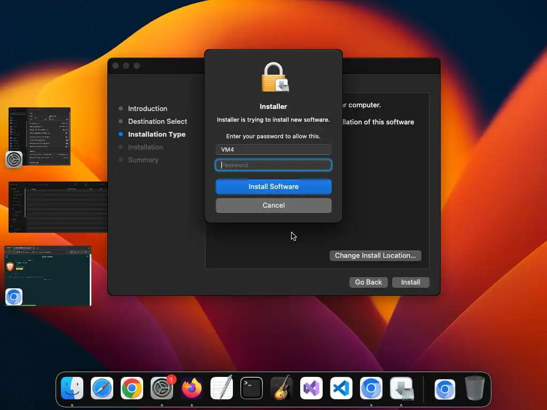
Task: Click Change Install Location button
Action: (376, 256)
